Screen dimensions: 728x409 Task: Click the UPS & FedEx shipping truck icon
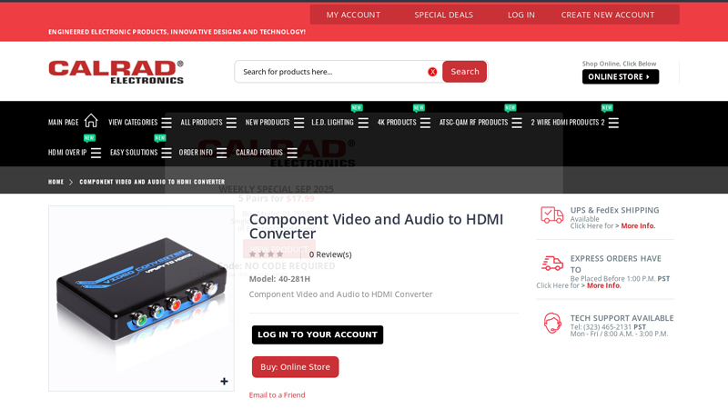point(552,215)
